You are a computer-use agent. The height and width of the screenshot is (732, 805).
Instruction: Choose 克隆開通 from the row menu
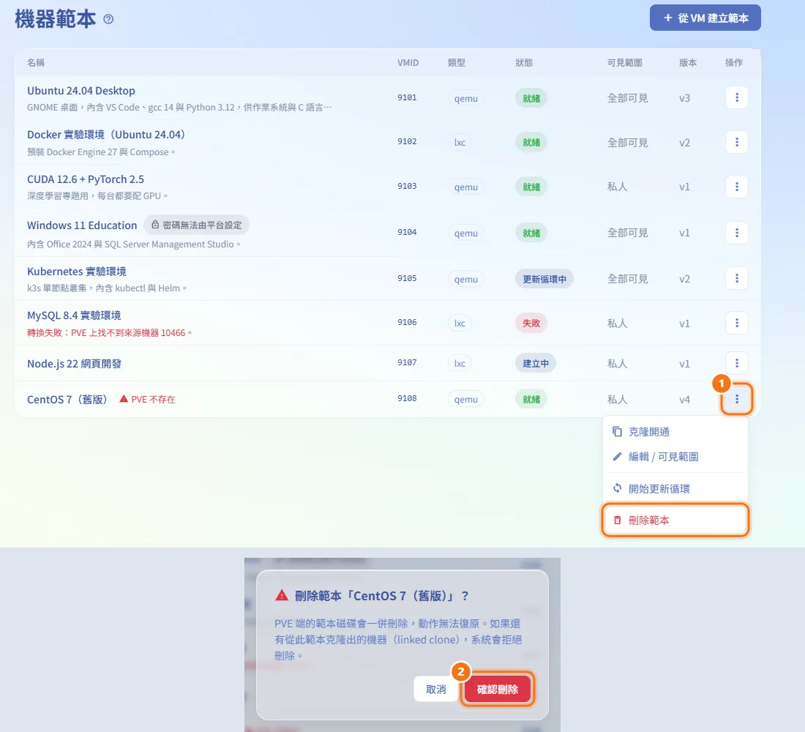(675, 432)
